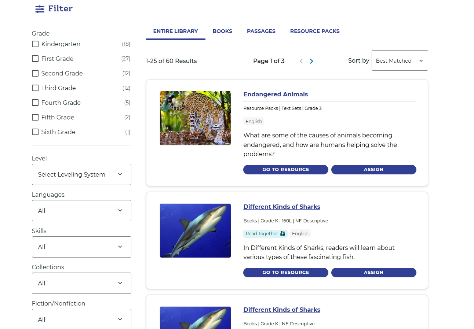The image size is (474, 329).
Task: Expand the Languages dropdown
Action: click(x=81, y=211)
